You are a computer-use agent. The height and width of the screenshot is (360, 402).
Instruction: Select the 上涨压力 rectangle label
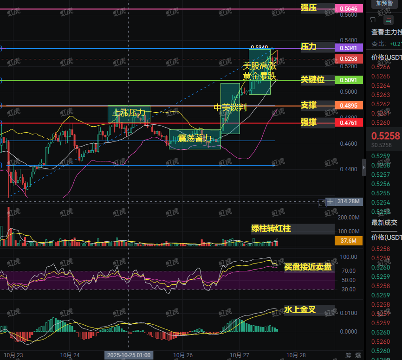[129, 113]
